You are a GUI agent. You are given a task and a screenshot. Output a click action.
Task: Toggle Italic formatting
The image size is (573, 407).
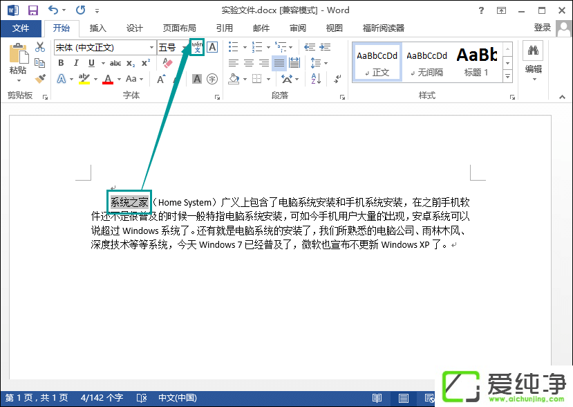(76, 63)
